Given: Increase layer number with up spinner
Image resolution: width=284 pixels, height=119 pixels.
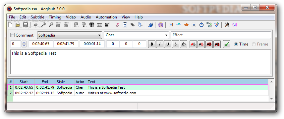Looking at the screenshot, I should (x=24, y=43).
